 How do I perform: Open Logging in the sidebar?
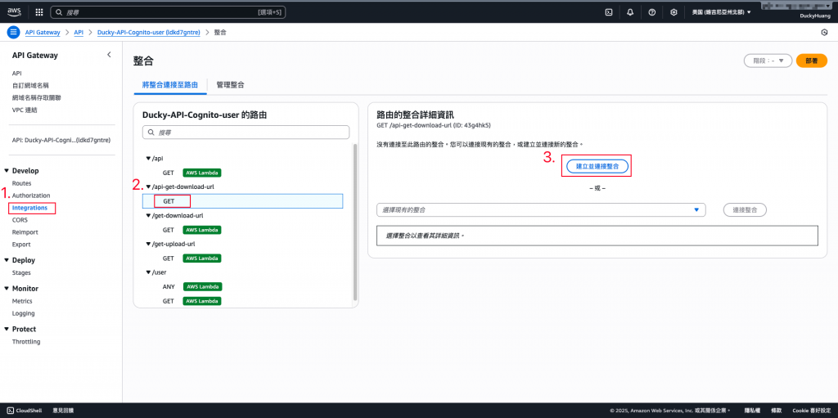24,313
